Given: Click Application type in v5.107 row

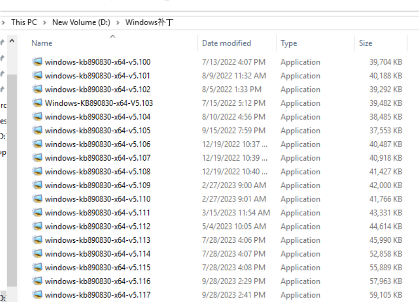Looking at the screenshot, I should pos(301,158).
